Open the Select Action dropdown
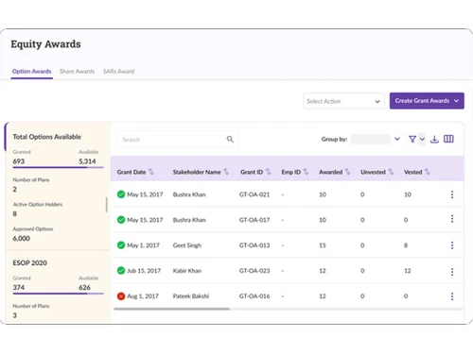Image resolution: width=473 pixels, height=354 pixels. 343,101
